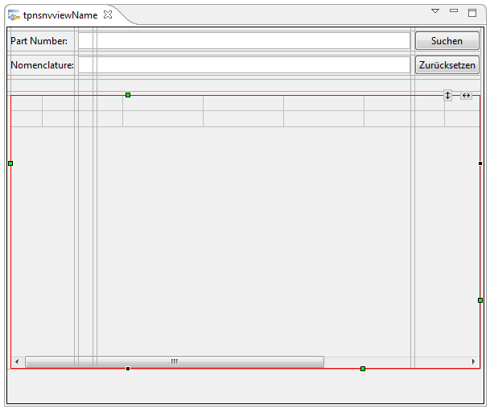The width and height of the screenshot is (490, 409).
Task: Select the left green resize handle
Action: click(x=10, y=163)
